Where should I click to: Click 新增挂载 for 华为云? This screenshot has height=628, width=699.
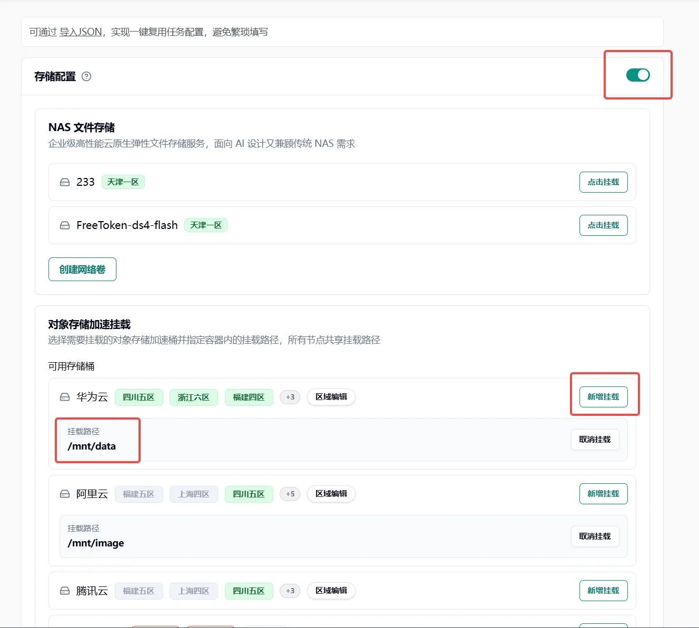[604, 397]
